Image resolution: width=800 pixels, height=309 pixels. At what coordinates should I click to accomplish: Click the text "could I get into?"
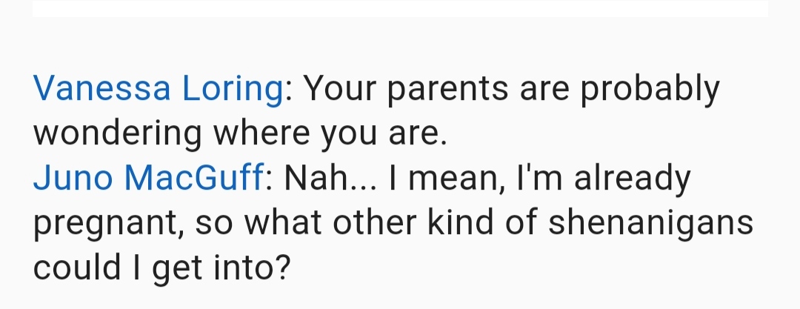point(161,268)
